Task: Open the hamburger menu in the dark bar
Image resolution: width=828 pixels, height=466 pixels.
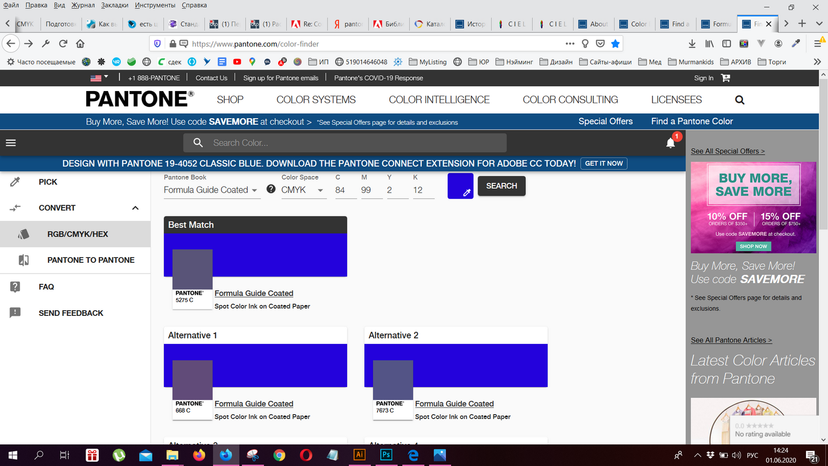Action: (x=10, y=143)
